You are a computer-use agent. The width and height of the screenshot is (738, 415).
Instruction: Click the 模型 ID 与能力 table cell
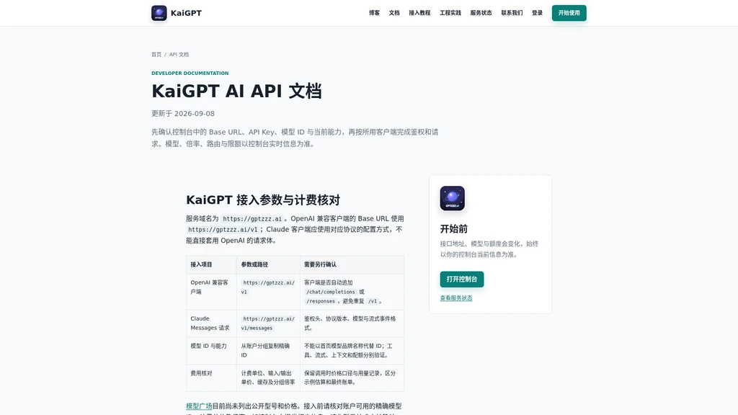click(x=211, y=351)
